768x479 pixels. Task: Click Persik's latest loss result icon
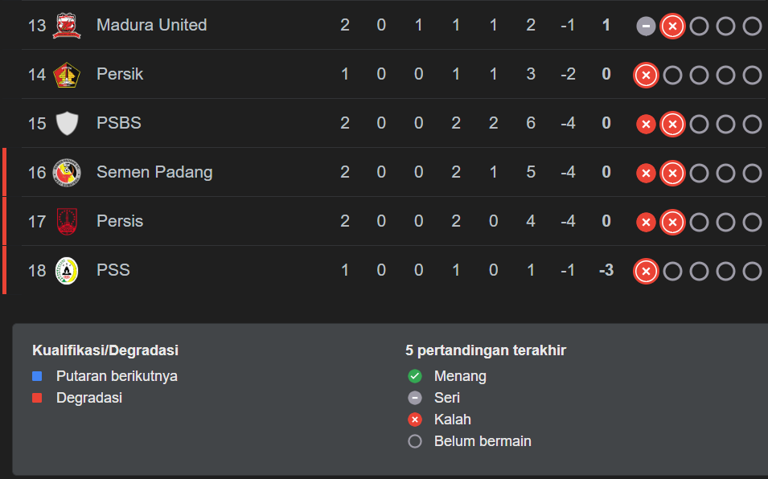tap(645, 76)
